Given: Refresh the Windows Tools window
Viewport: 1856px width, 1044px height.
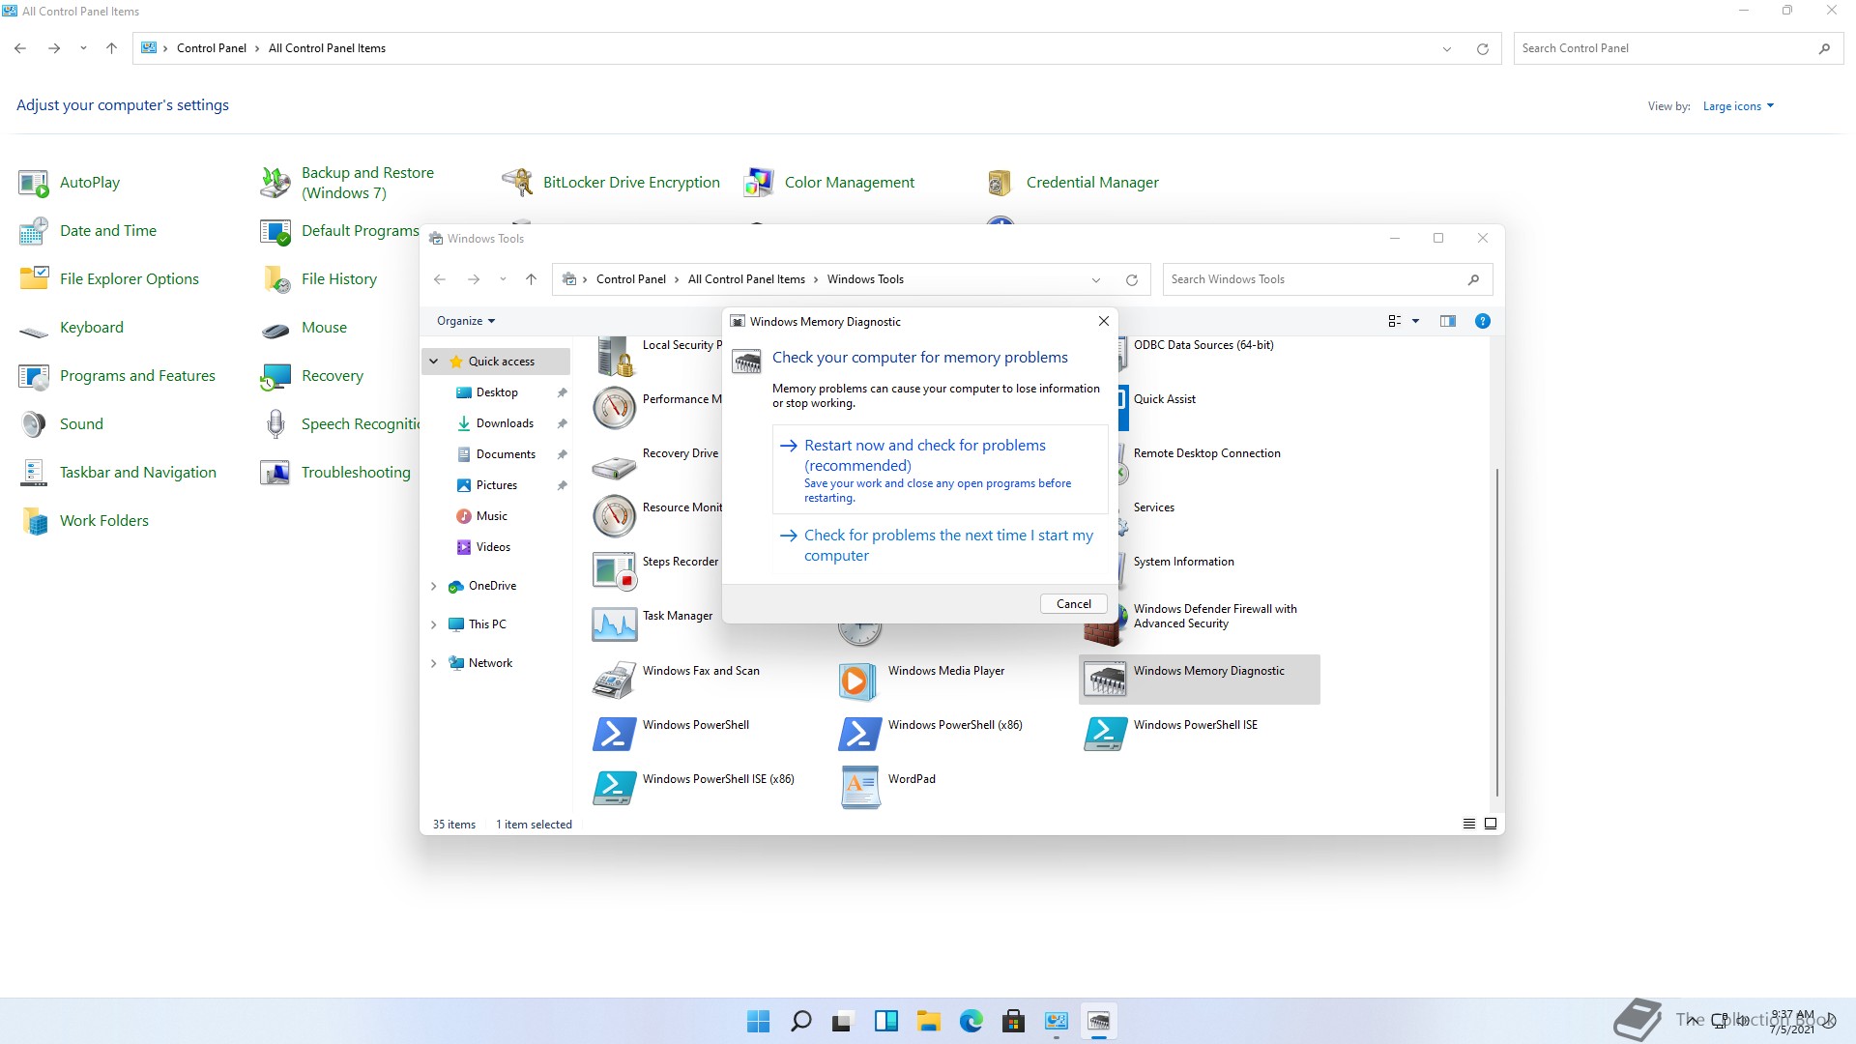Looking at the screenshot, I should [1131, 279].
